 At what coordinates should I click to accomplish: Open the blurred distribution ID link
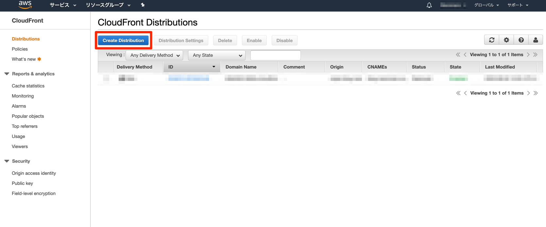pyautogui.click(x=189, y=78)
